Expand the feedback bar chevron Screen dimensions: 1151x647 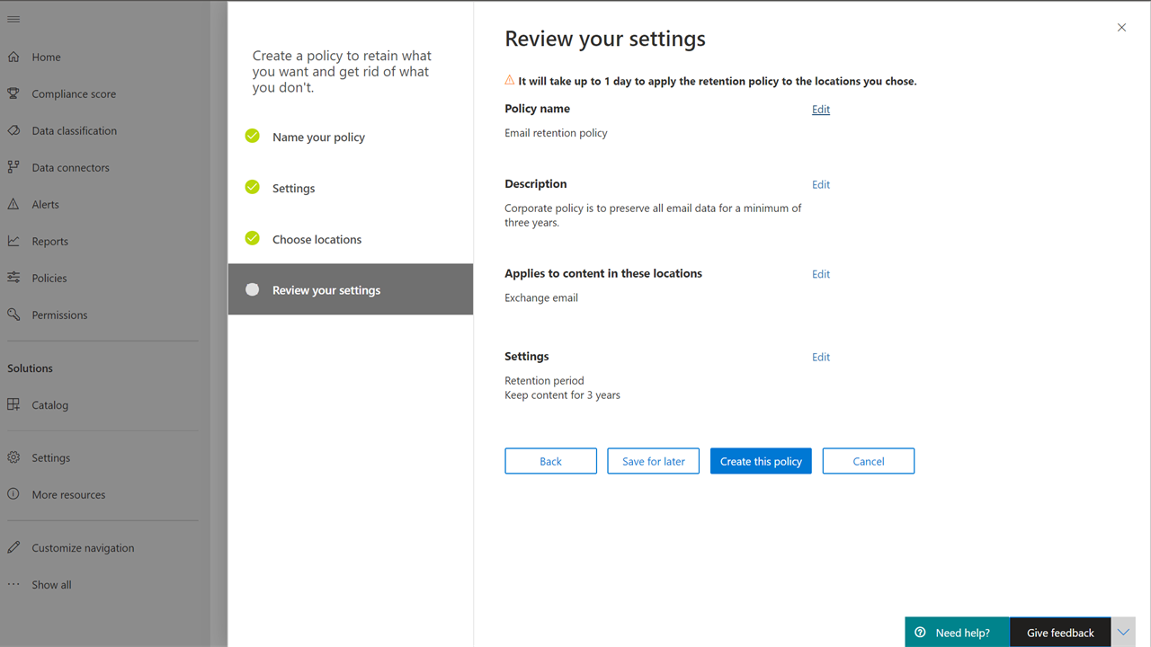pyautogui.click(x=1123, y=633)
